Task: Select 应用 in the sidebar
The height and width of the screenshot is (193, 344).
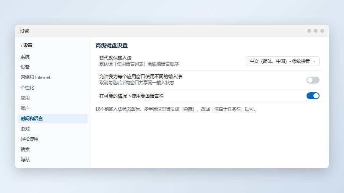Action: click(x=52, y=98)
